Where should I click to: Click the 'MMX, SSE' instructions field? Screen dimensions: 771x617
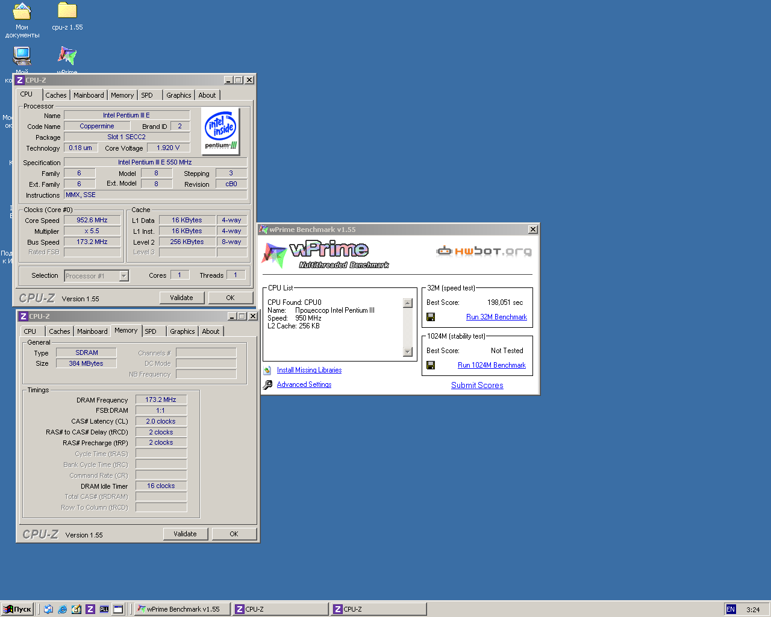point(155,195)
